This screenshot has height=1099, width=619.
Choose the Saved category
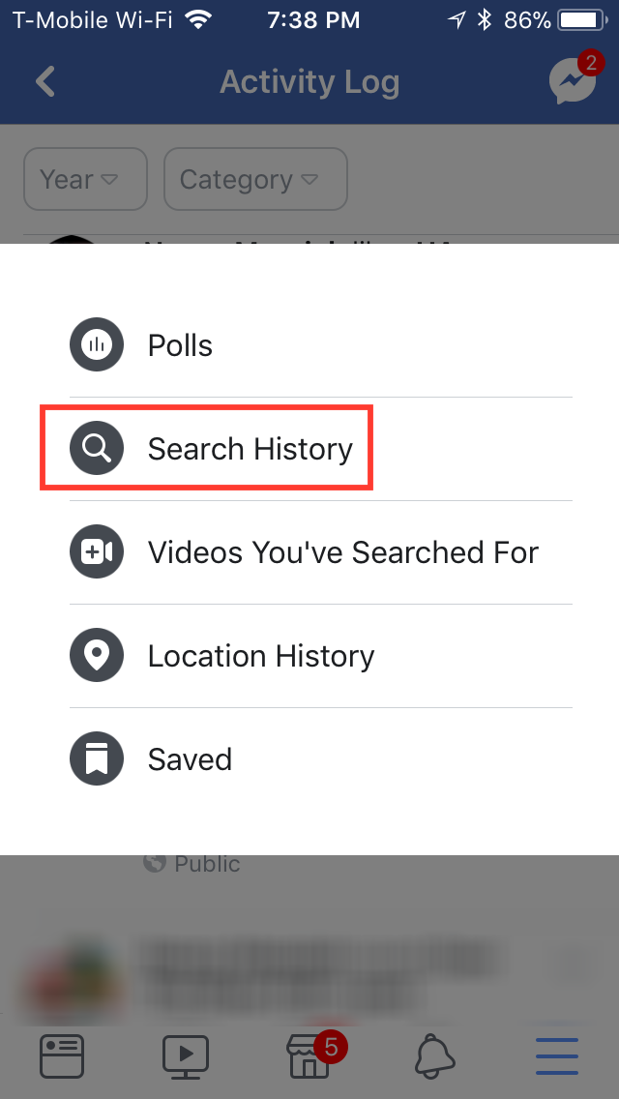click(321, 759)
